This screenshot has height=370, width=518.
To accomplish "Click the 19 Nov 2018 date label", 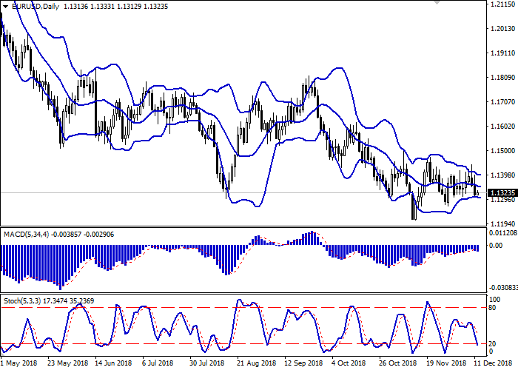I will (446, 363).
